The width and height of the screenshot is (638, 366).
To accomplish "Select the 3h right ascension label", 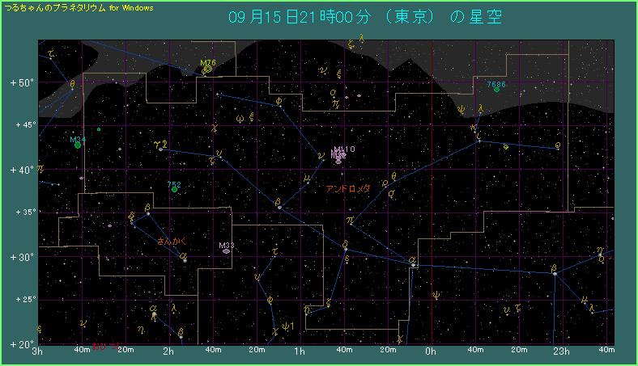I will (37, 351).
